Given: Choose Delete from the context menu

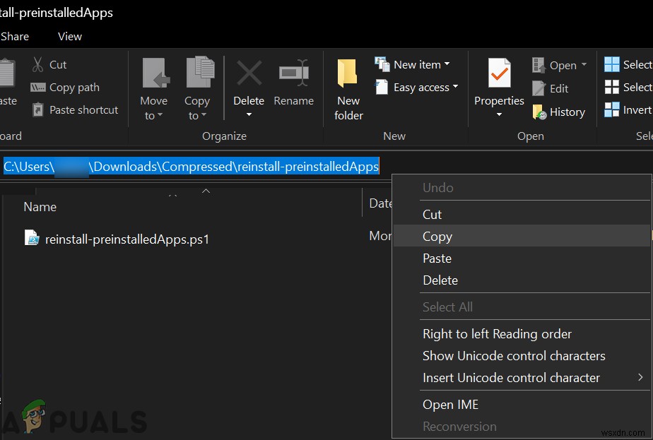Looking at the screenshot, I should click(522, 280).
